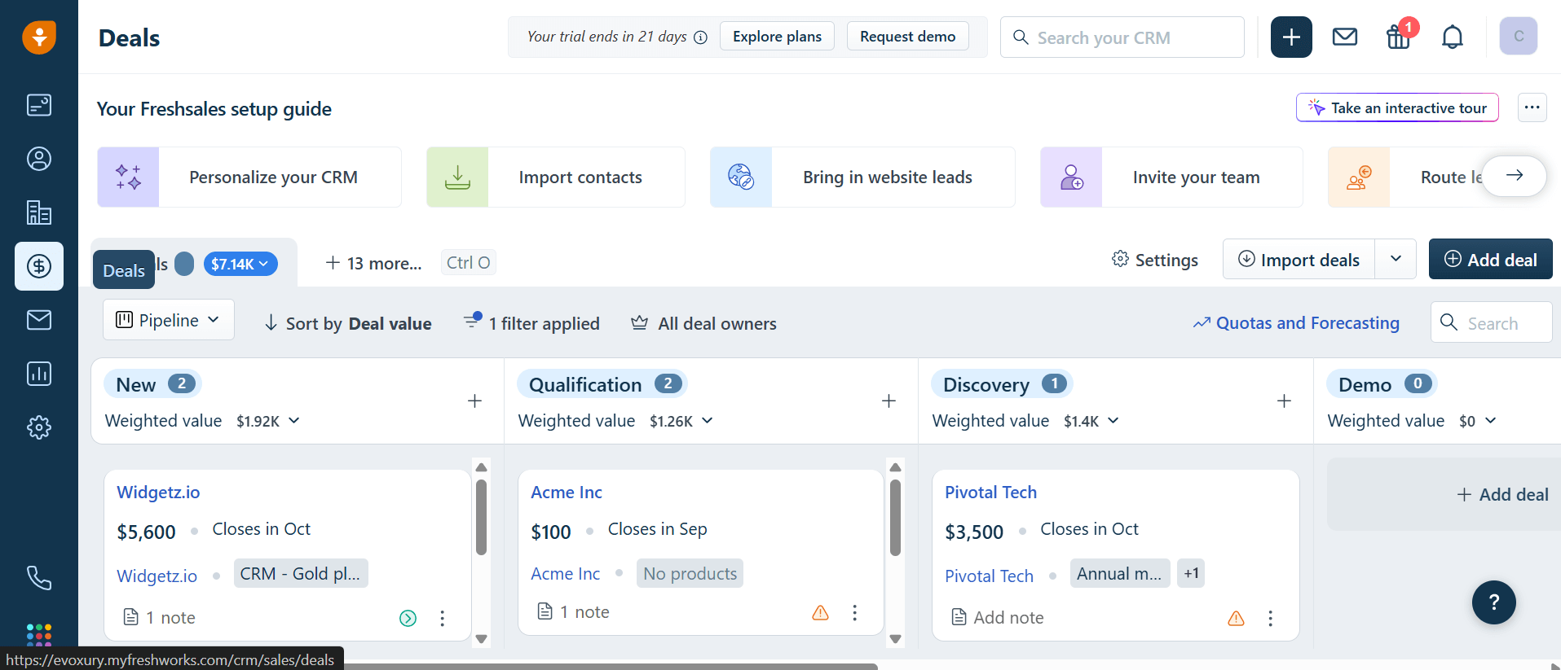The image size is (1561, 670).
Task: Open the Analytics reports icon in sidebar
Action: [38, 374]
